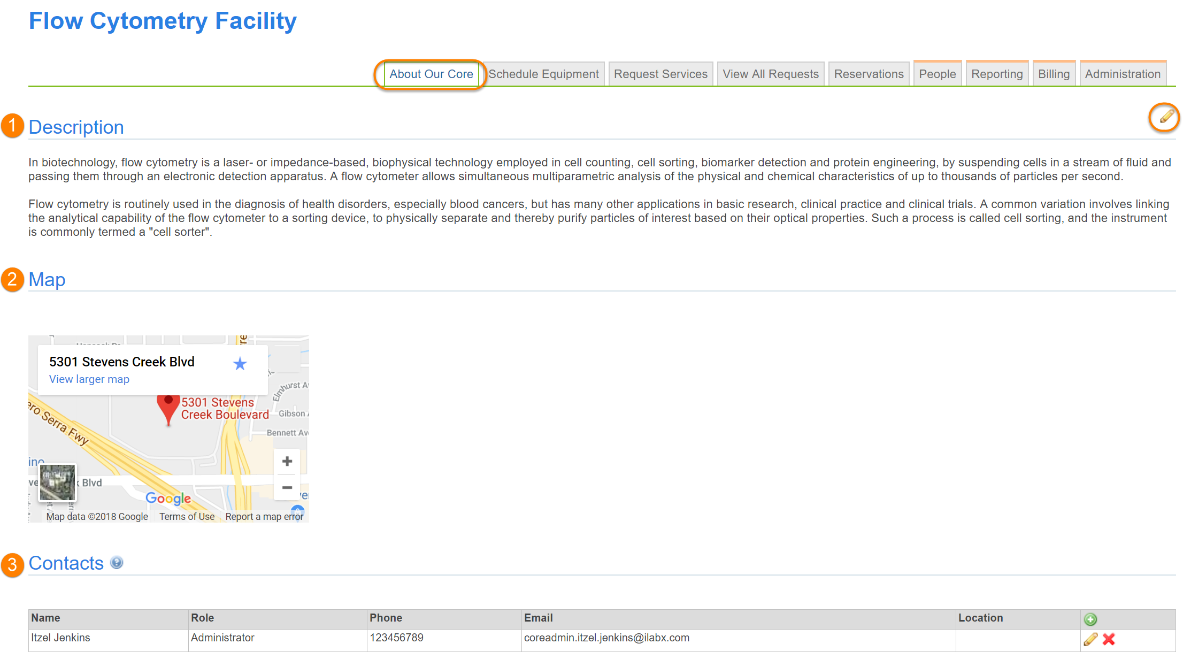Zoom out on the map
This screenshot has width=1183, height=659.
click(x=287, y=487)
